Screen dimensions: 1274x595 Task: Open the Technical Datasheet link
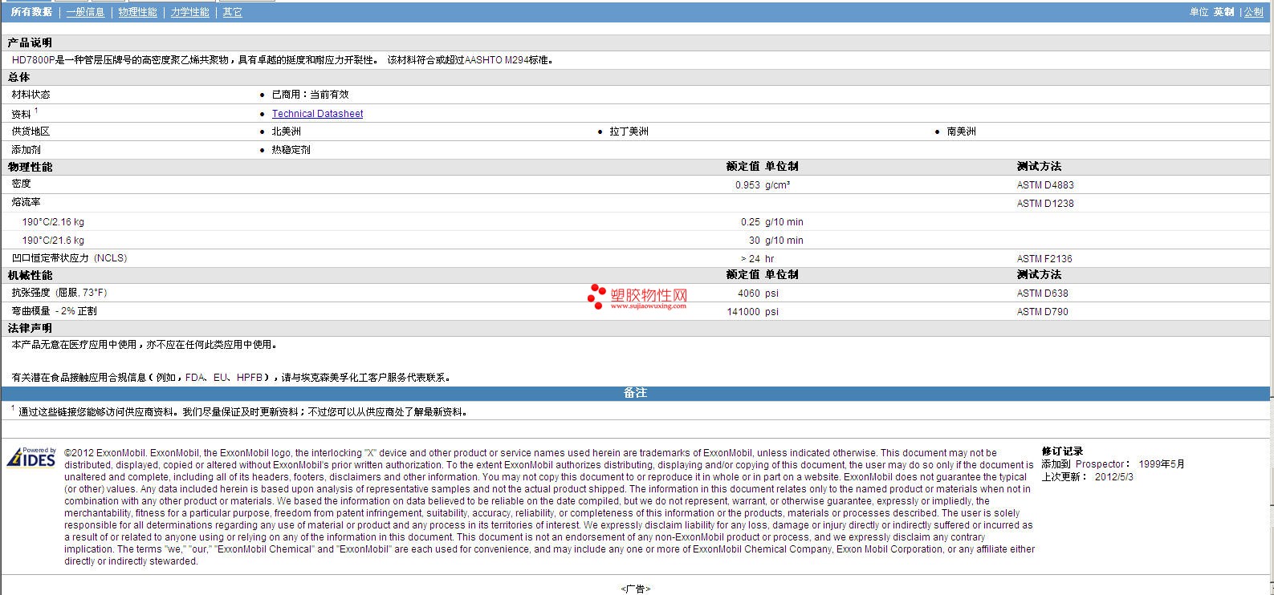click(x=317, y=114)
